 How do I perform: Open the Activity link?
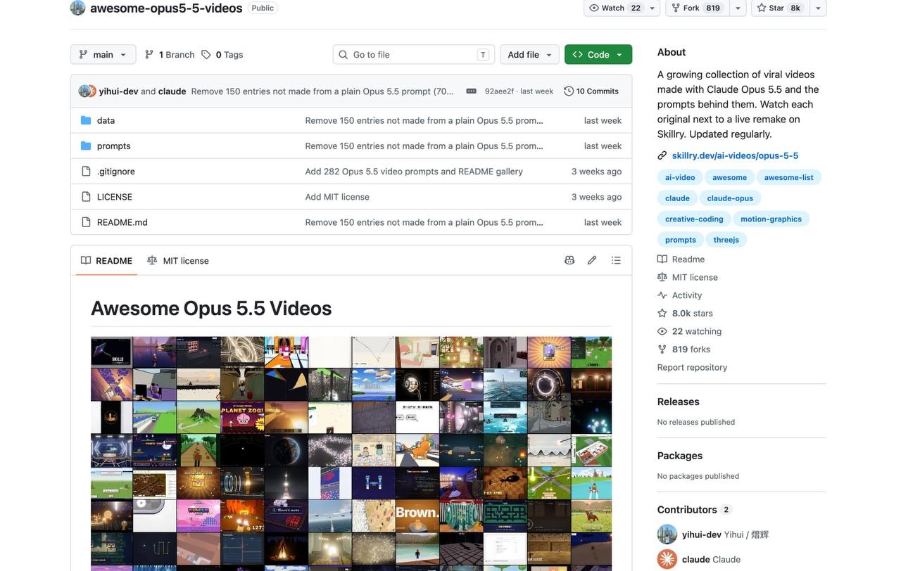pyautogui.click(x=679, y=295)
